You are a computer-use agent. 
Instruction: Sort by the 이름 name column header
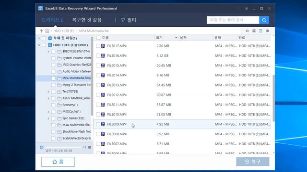point(106,38)
